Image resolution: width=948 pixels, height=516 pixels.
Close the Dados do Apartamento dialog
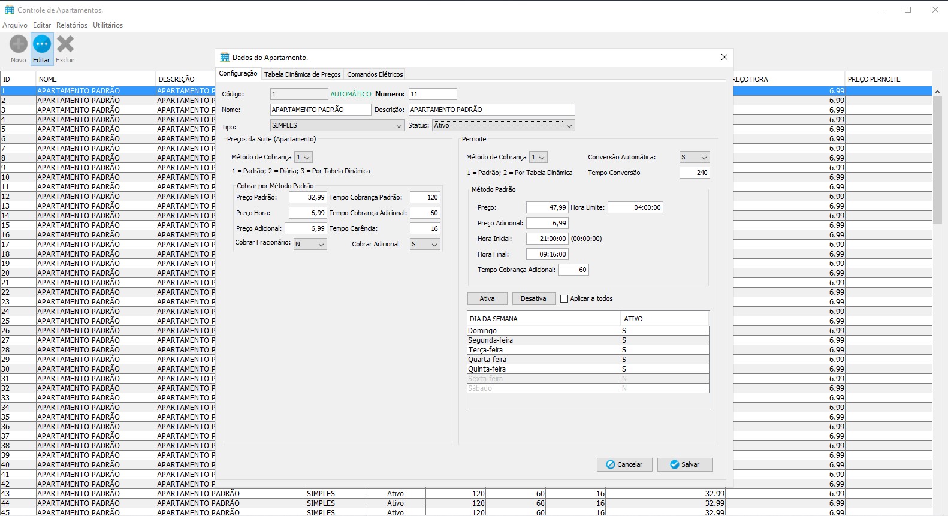724,57
